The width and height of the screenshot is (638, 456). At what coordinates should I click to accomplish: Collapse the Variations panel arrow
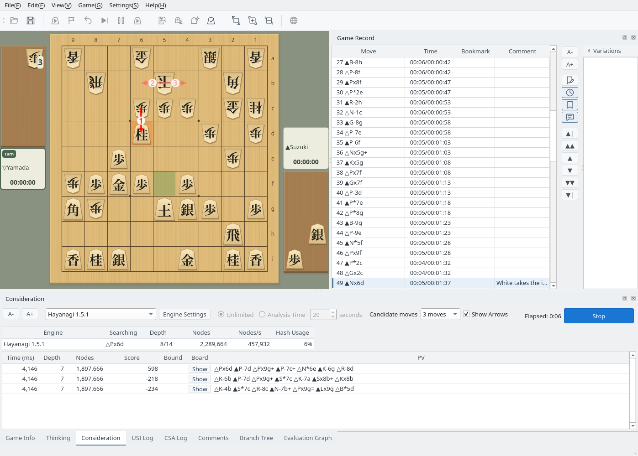pyautogui.click(x=589, y=51)
